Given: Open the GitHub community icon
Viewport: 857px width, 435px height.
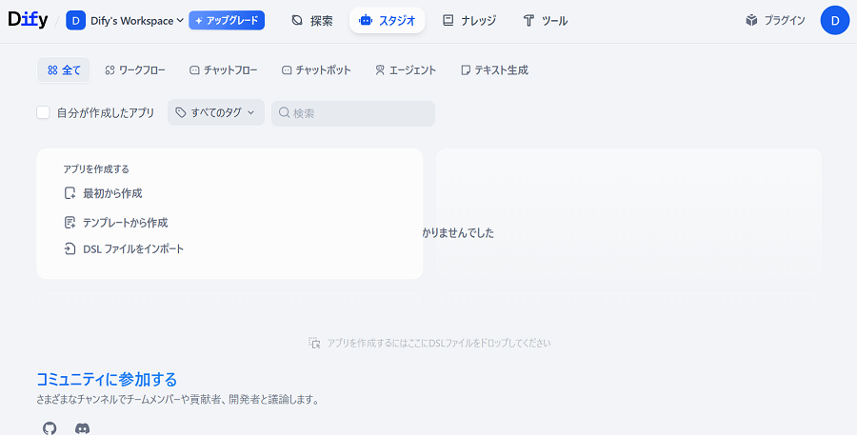Looking at the screenshot, I should pyautogui.click(x=50, y=428).
